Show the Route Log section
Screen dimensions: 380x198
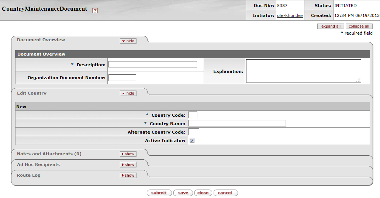[x=128, y=176]
